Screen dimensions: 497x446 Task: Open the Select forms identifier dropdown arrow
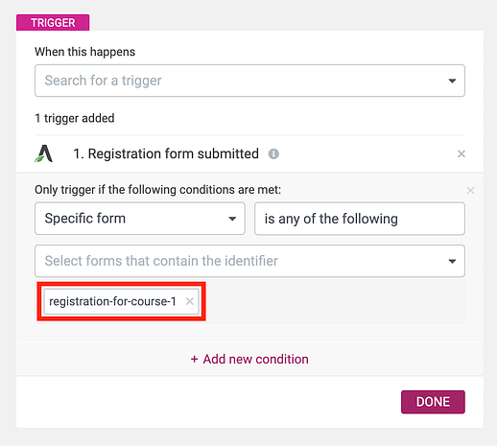click(x=452, y=261)
